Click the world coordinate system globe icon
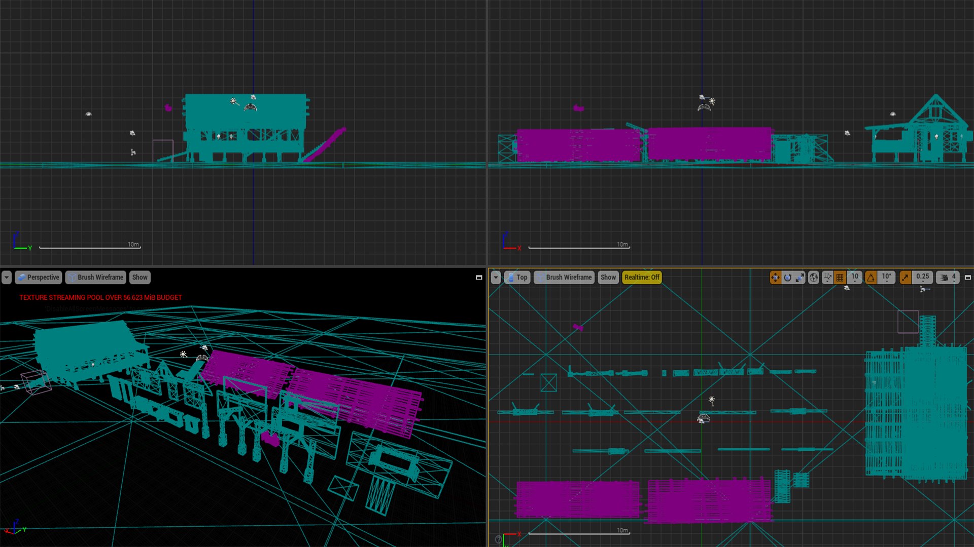This screenshot has width=974, height=547. coord(814,277)
